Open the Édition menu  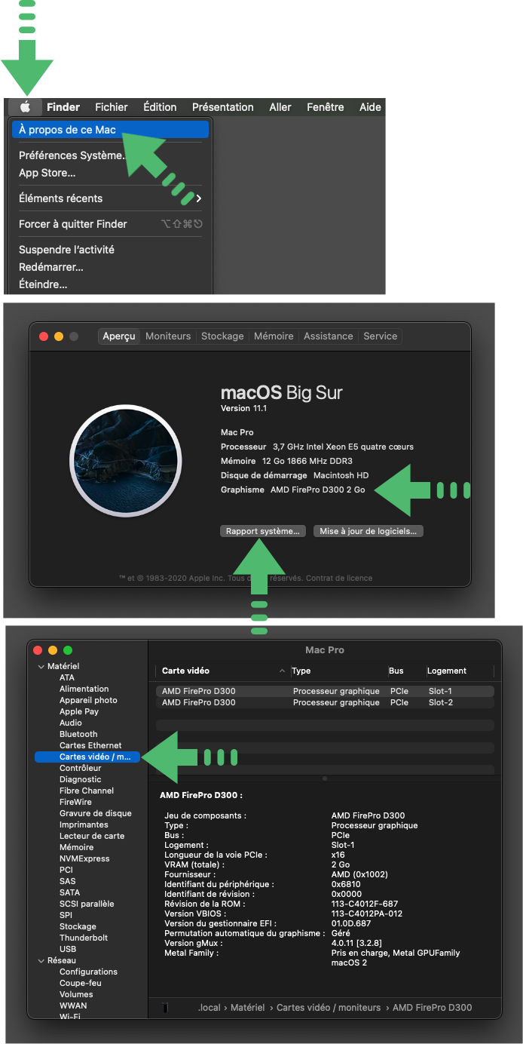(160, 107)
